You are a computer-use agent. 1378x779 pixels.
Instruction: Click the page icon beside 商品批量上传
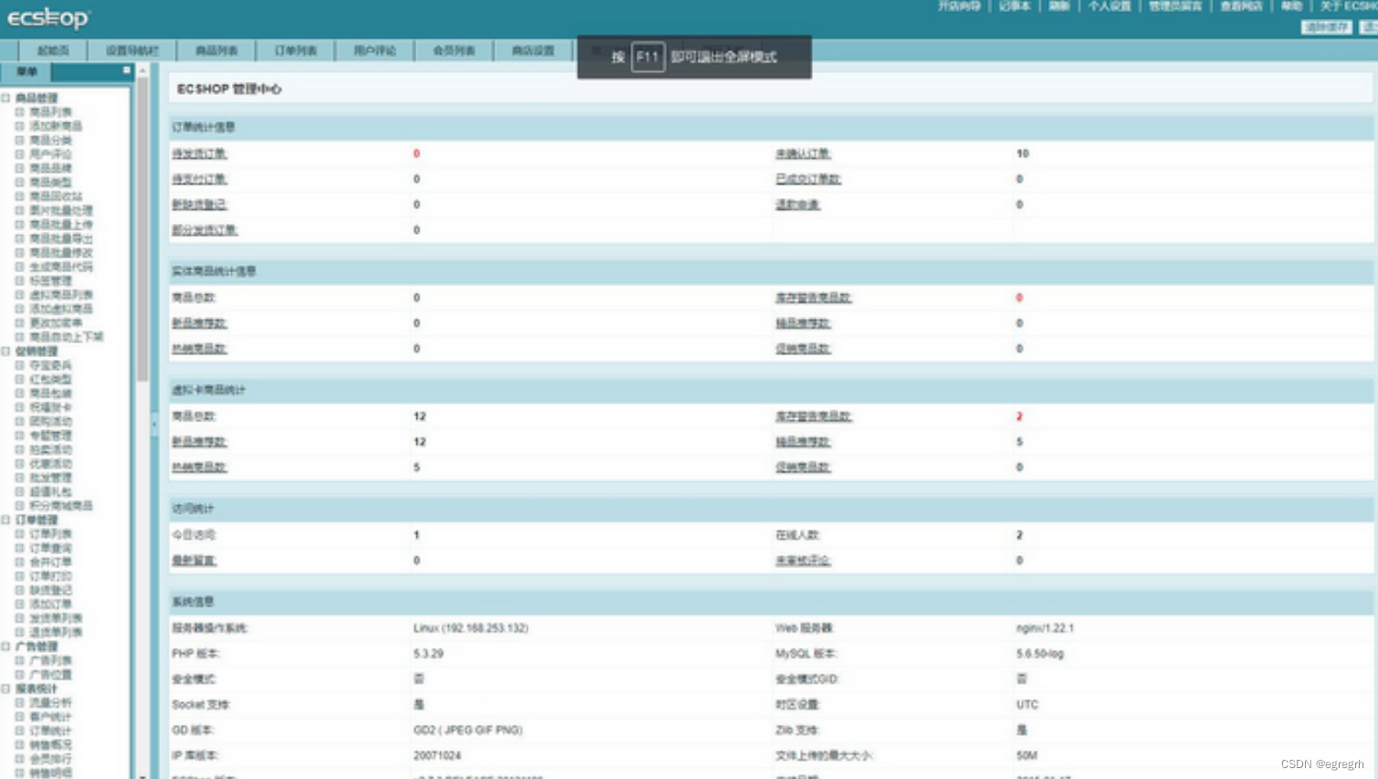pyautogui.click(x=19, y=225)
